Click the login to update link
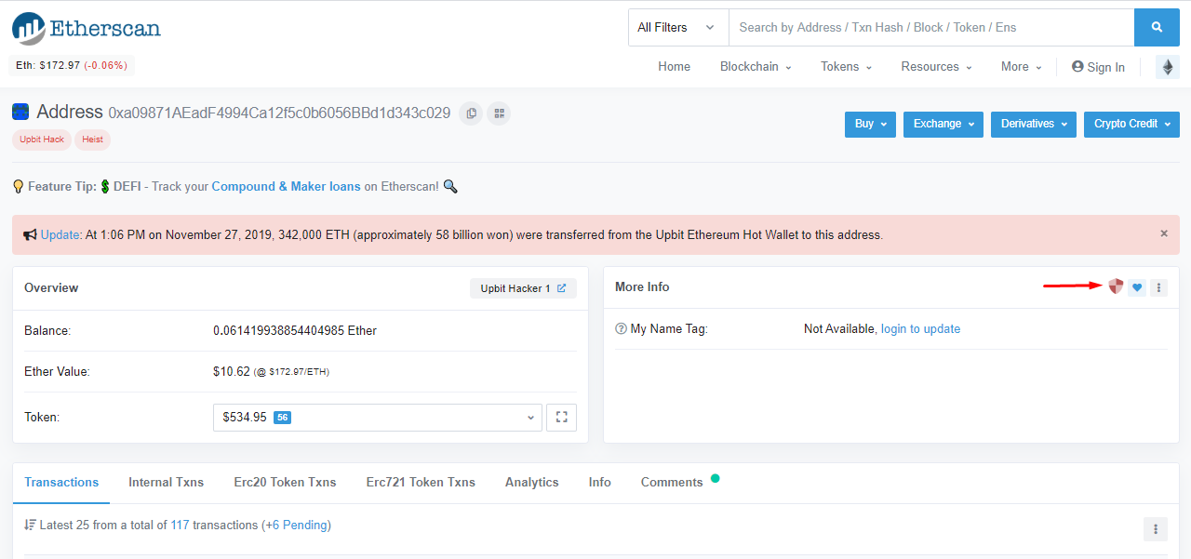 (920, 328)
